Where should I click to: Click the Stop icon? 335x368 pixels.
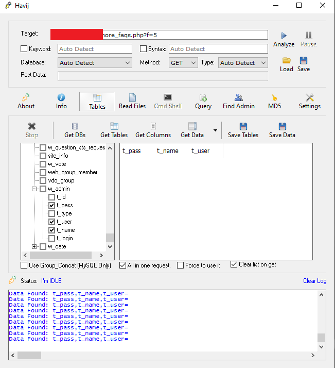(31, 126)
